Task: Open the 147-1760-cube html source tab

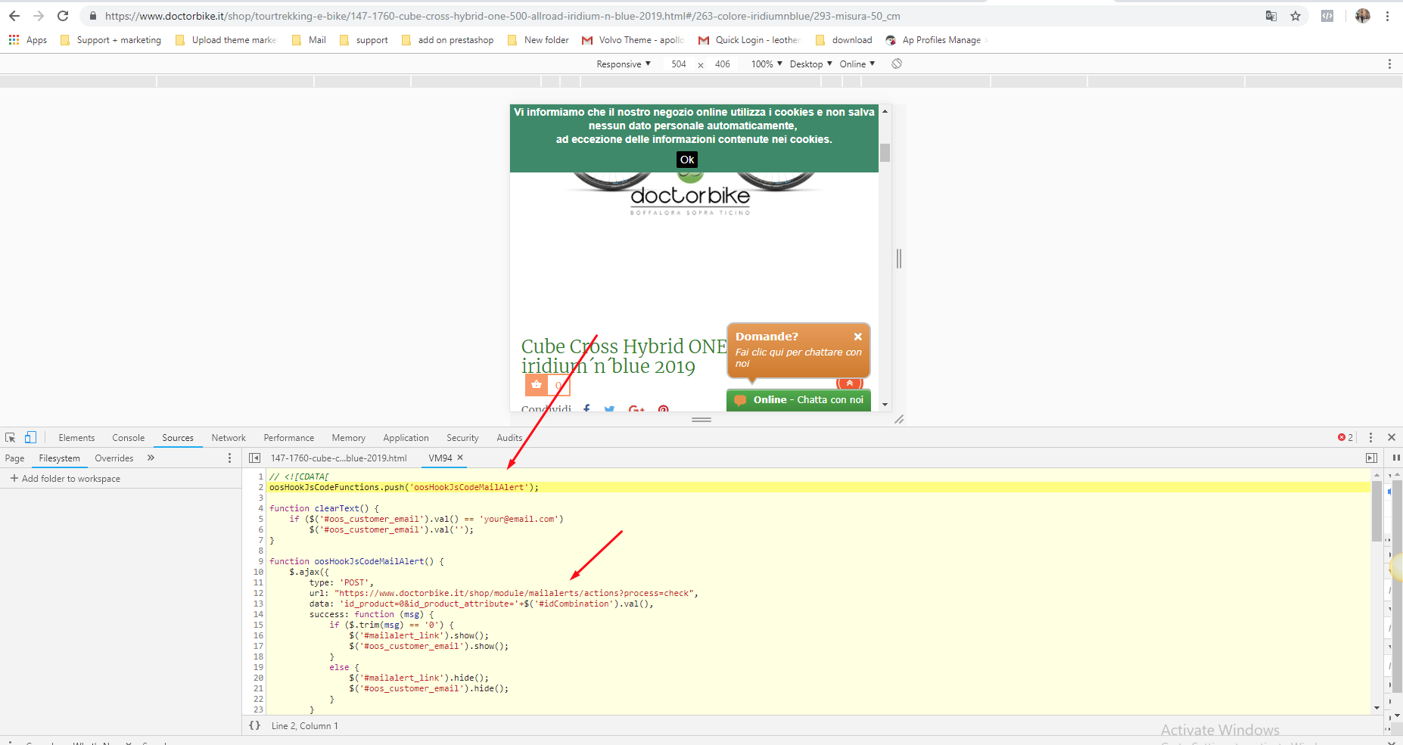Action: point(338,458)
